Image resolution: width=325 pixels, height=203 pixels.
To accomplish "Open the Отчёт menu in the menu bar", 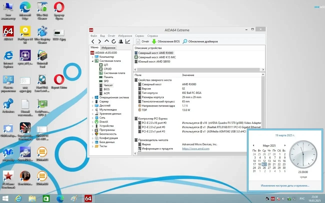I will click(x=112, y=36).
